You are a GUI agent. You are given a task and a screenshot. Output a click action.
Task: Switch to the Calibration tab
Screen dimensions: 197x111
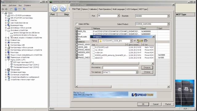pyautogui.click(x=93, y=9)
